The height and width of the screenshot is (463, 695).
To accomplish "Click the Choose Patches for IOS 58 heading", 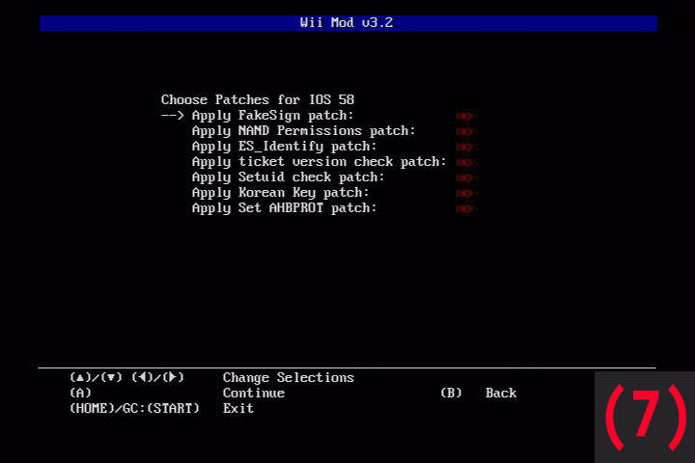I will point(258,100).
